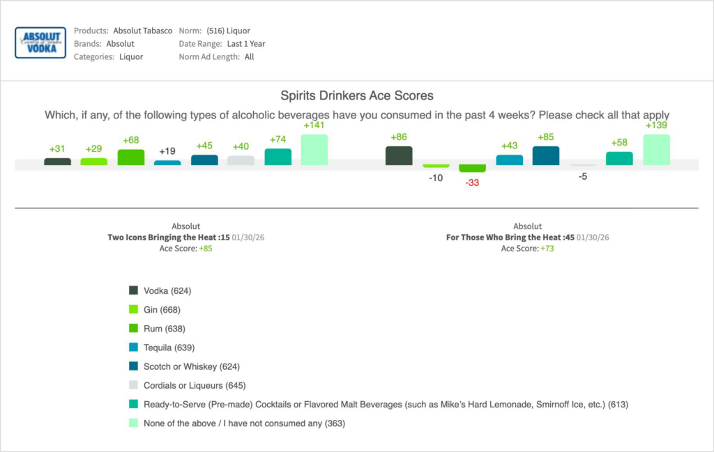Click the None of the above legend swatch
The image size is (714, 452).
pos(134,423)
